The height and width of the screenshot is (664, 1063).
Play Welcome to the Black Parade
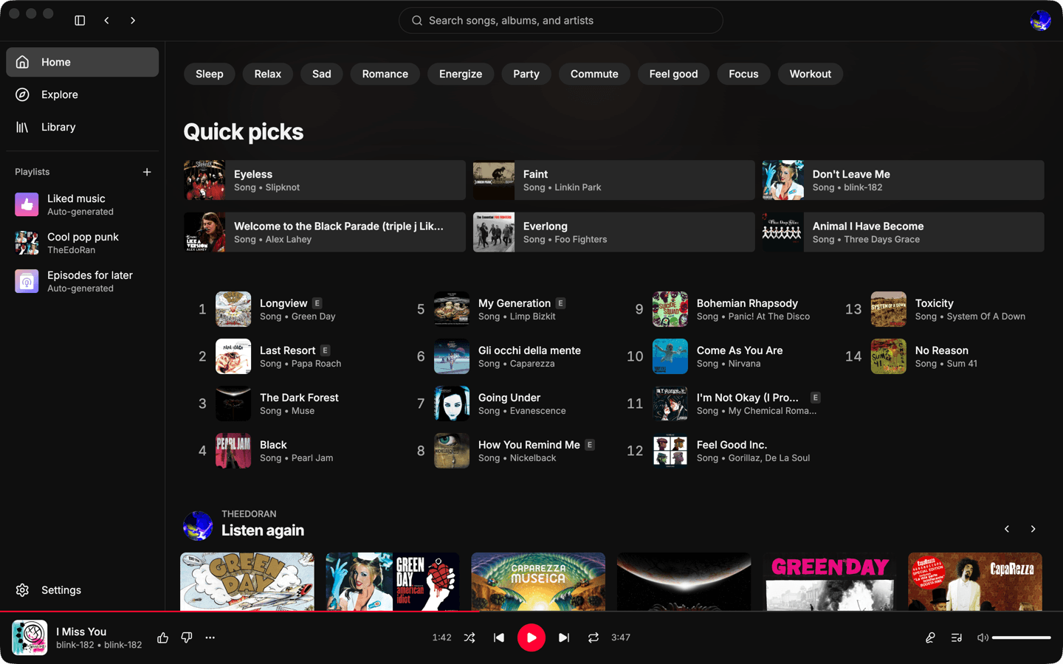point(325,232)
